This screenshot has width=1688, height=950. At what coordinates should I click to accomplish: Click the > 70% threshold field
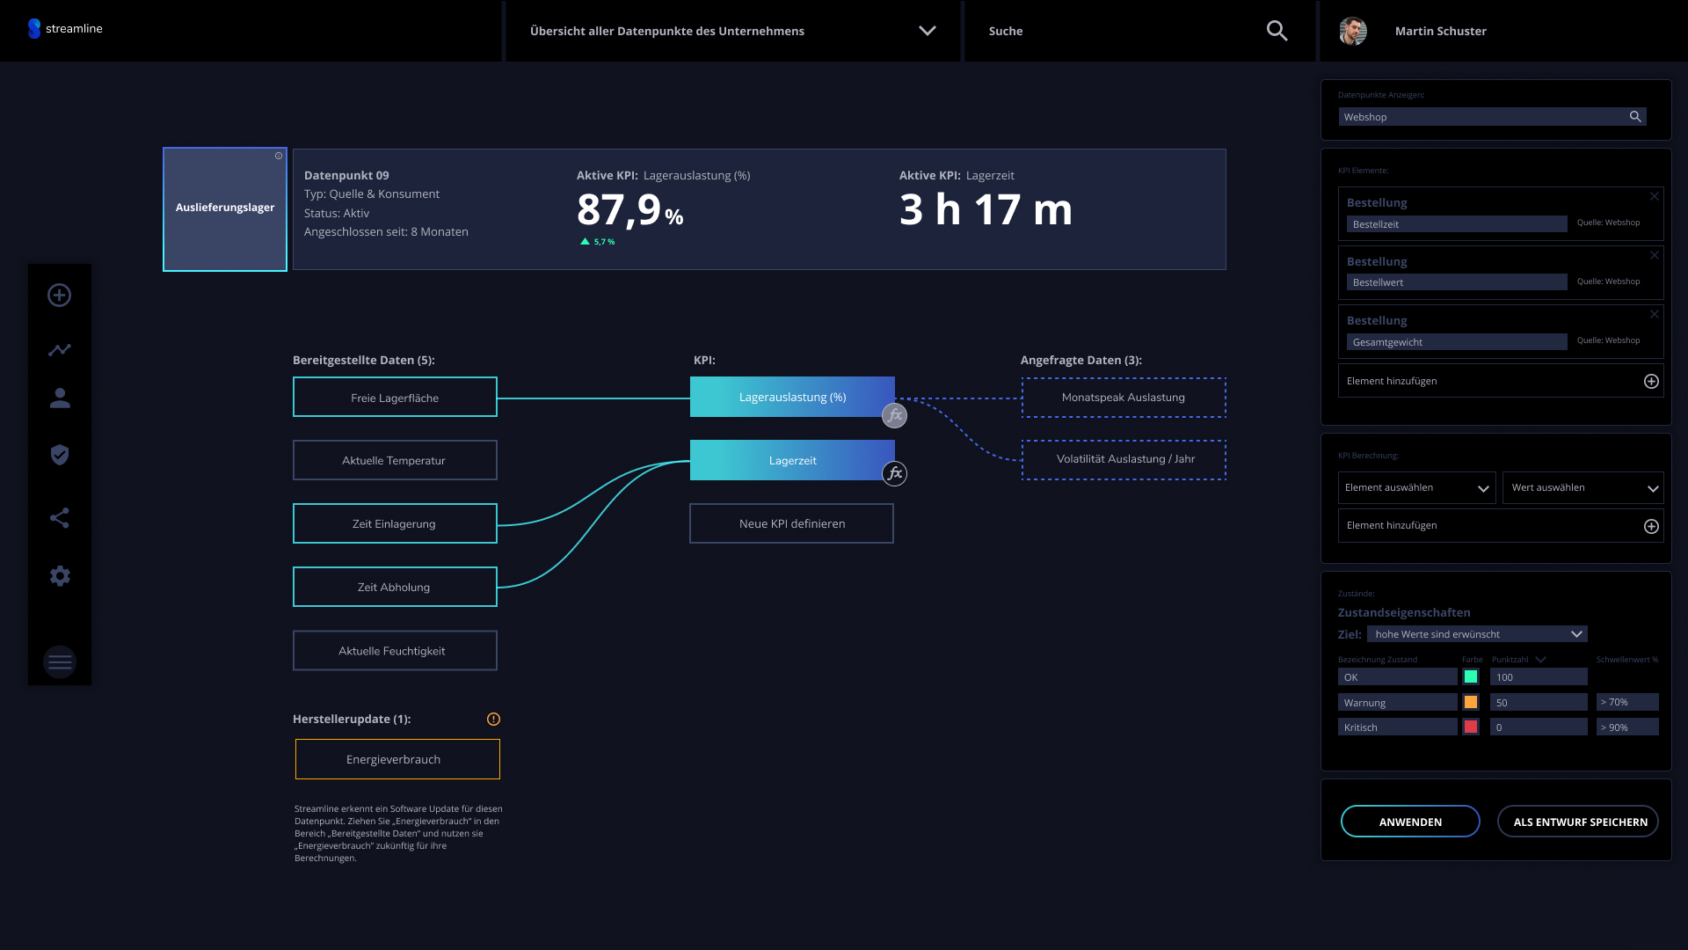click(1627, 702)
